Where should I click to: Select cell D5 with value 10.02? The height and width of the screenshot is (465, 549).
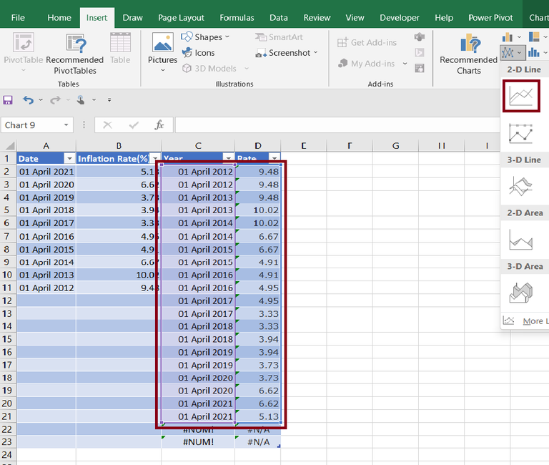pyautogui.click(x=258, y=210)
